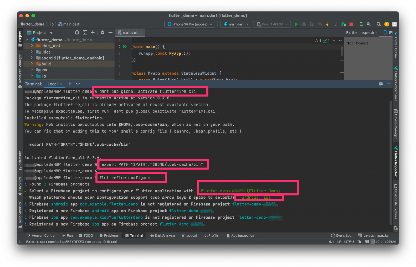
Task: Open Flutter Performance side panel
Action: (x=396, y=84)
